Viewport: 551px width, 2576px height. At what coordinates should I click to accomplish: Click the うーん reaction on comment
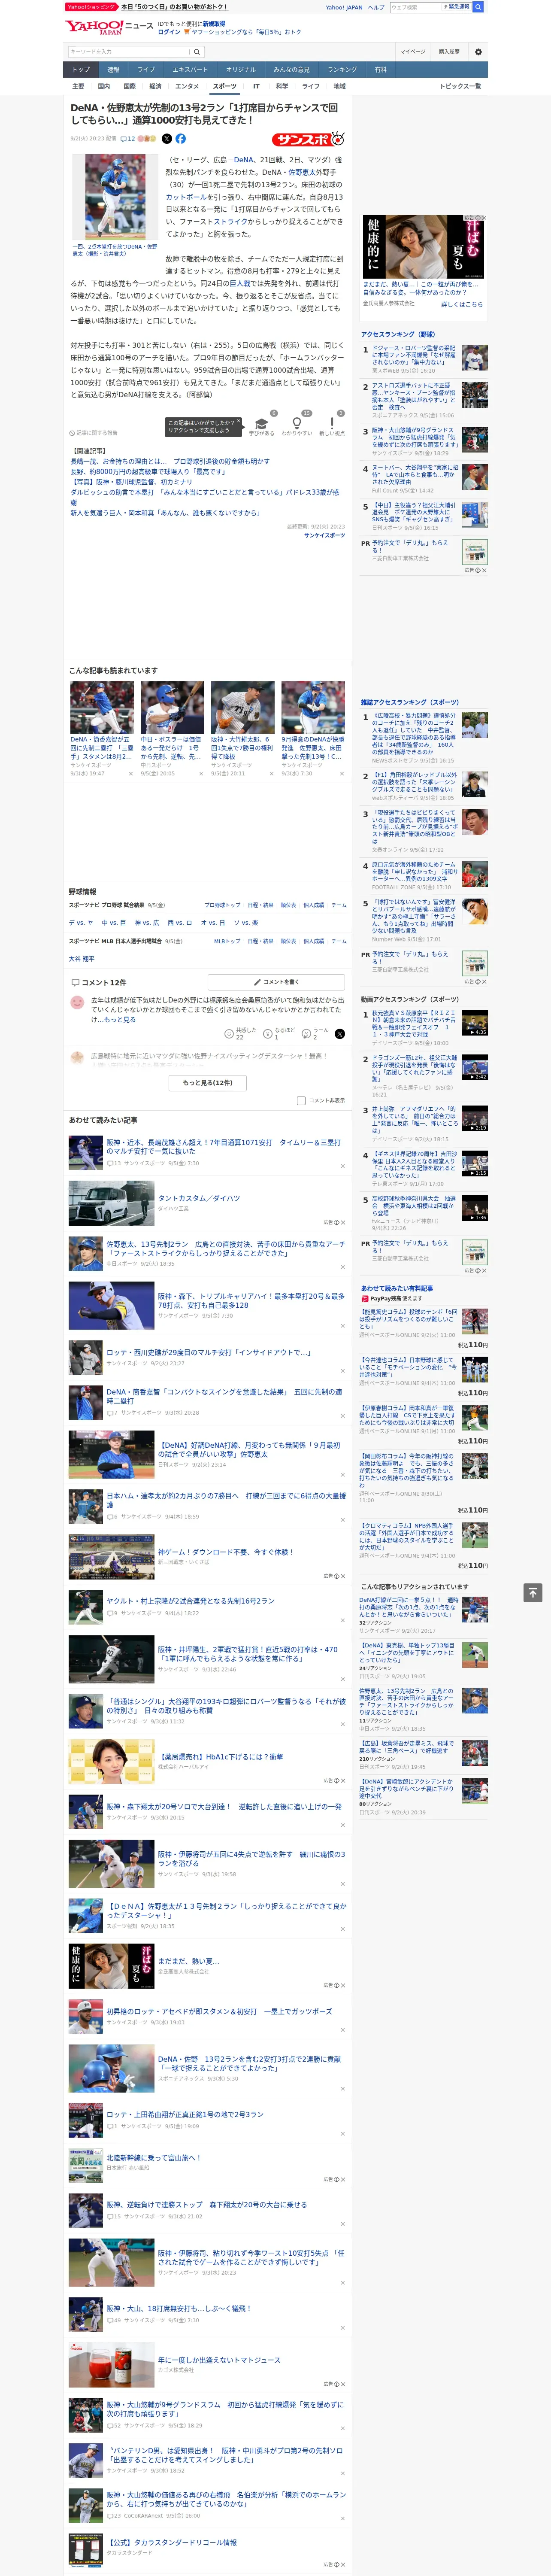(316, 1033)
